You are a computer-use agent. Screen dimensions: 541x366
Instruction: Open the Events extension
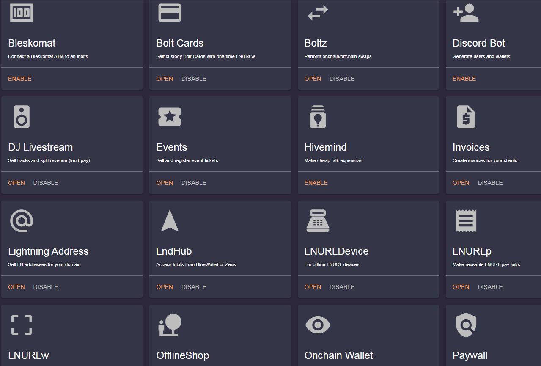[165, 182]
